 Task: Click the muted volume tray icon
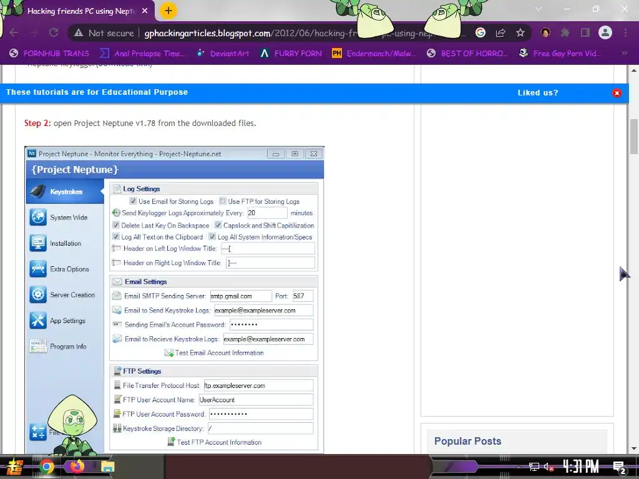point(549,467)
